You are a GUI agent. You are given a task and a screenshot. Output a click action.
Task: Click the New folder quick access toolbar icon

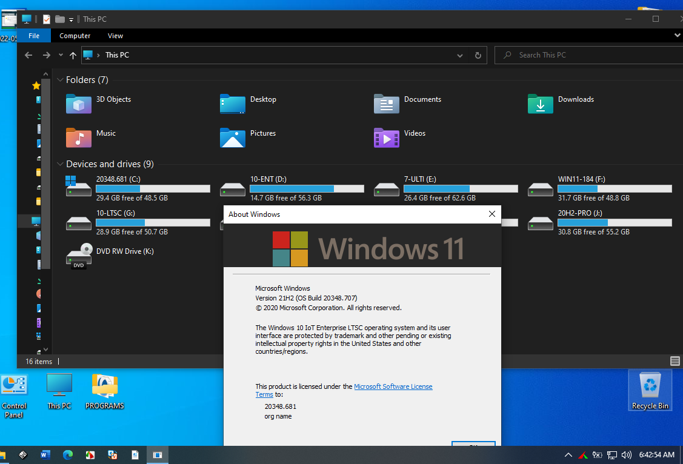click(59, 19)
